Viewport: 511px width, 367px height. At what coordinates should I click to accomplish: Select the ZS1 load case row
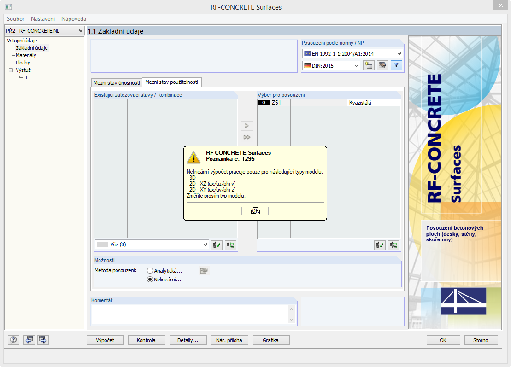329,103
